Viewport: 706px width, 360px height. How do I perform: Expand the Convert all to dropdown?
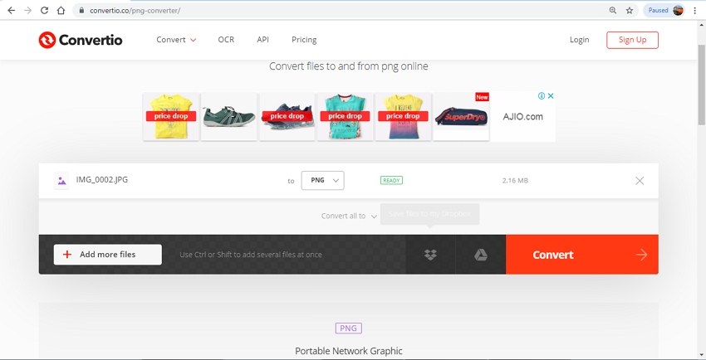pos(349,216)
